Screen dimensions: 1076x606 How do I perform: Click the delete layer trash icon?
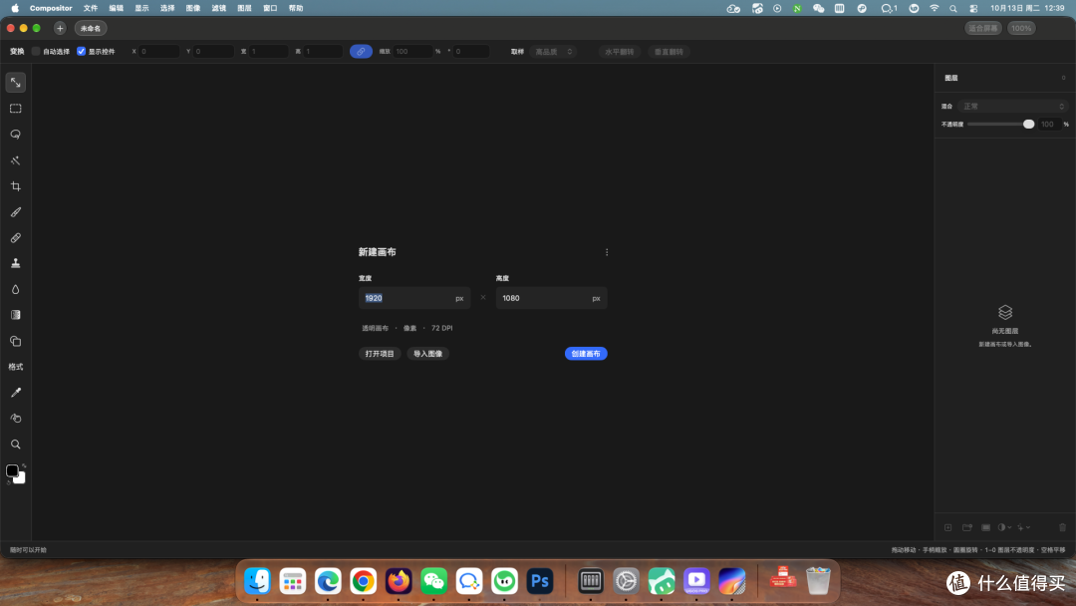pyautogui.click(x=1062, y=528)
